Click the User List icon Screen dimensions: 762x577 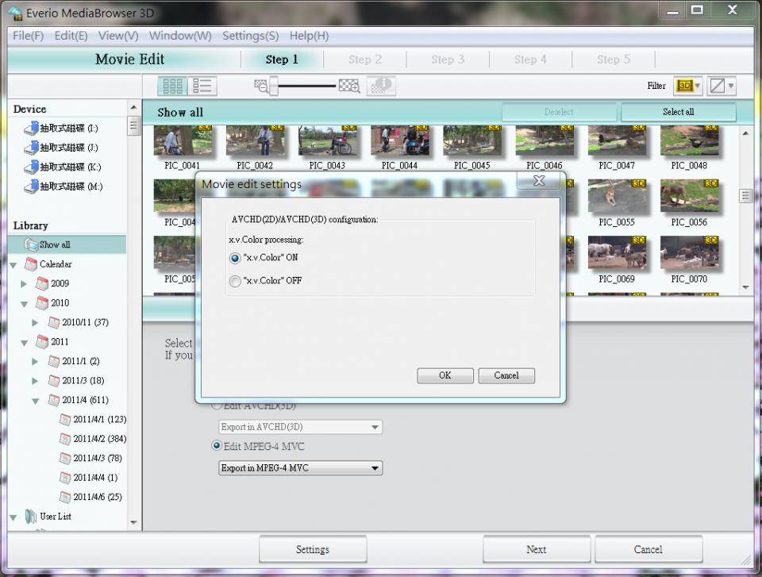(30, 517)
